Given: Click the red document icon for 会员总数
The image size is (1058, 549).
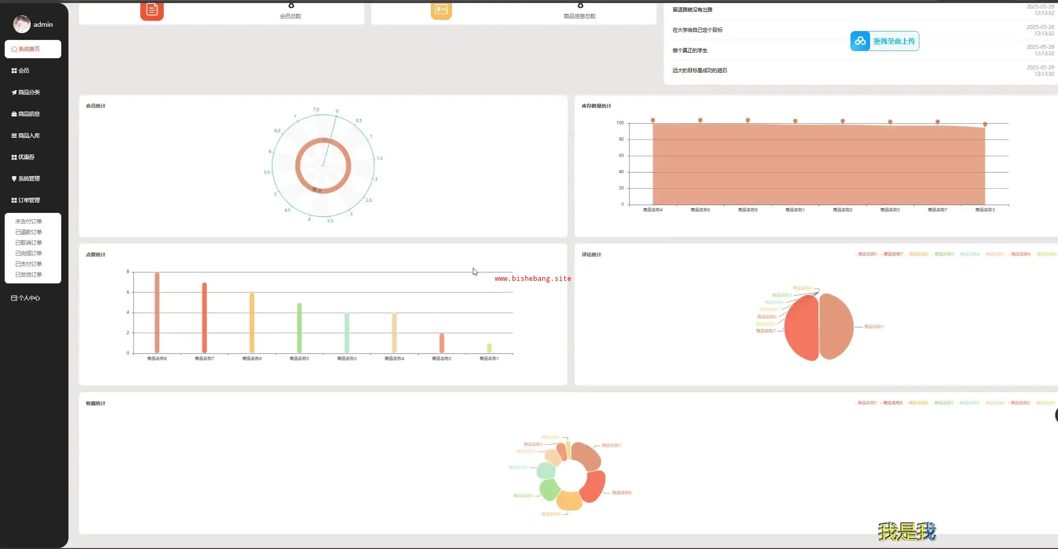Looking at the screenshot, I should point(152,10).
